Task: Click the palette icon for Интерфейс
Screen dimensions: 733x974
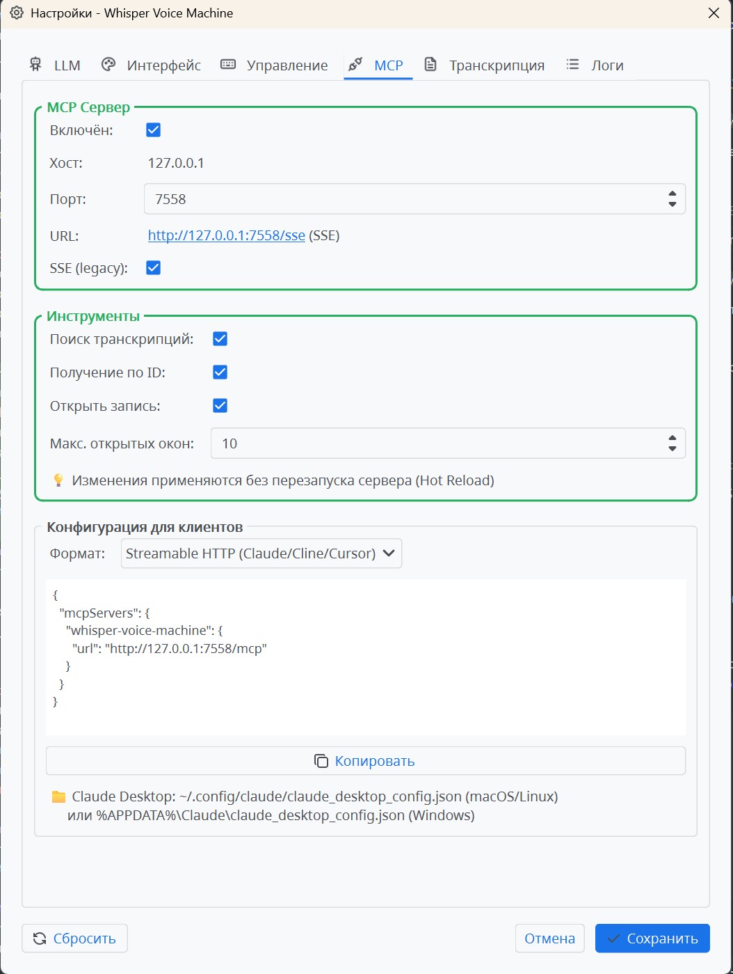Action: point(108,65)
